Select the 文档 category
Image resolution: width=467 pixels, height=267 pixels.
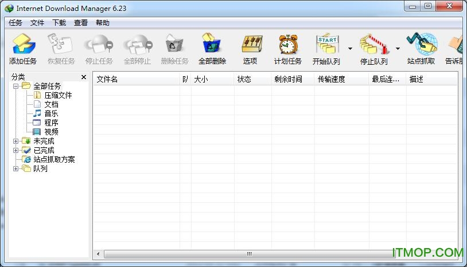coord(51,105)
